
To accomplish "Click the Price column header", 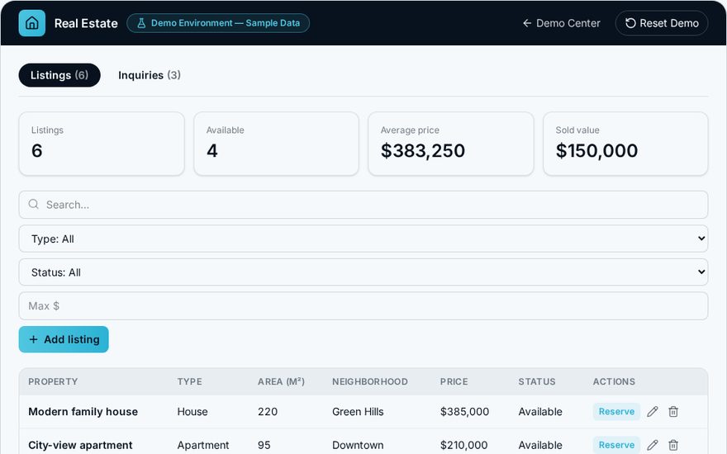I will pos(454,381).
